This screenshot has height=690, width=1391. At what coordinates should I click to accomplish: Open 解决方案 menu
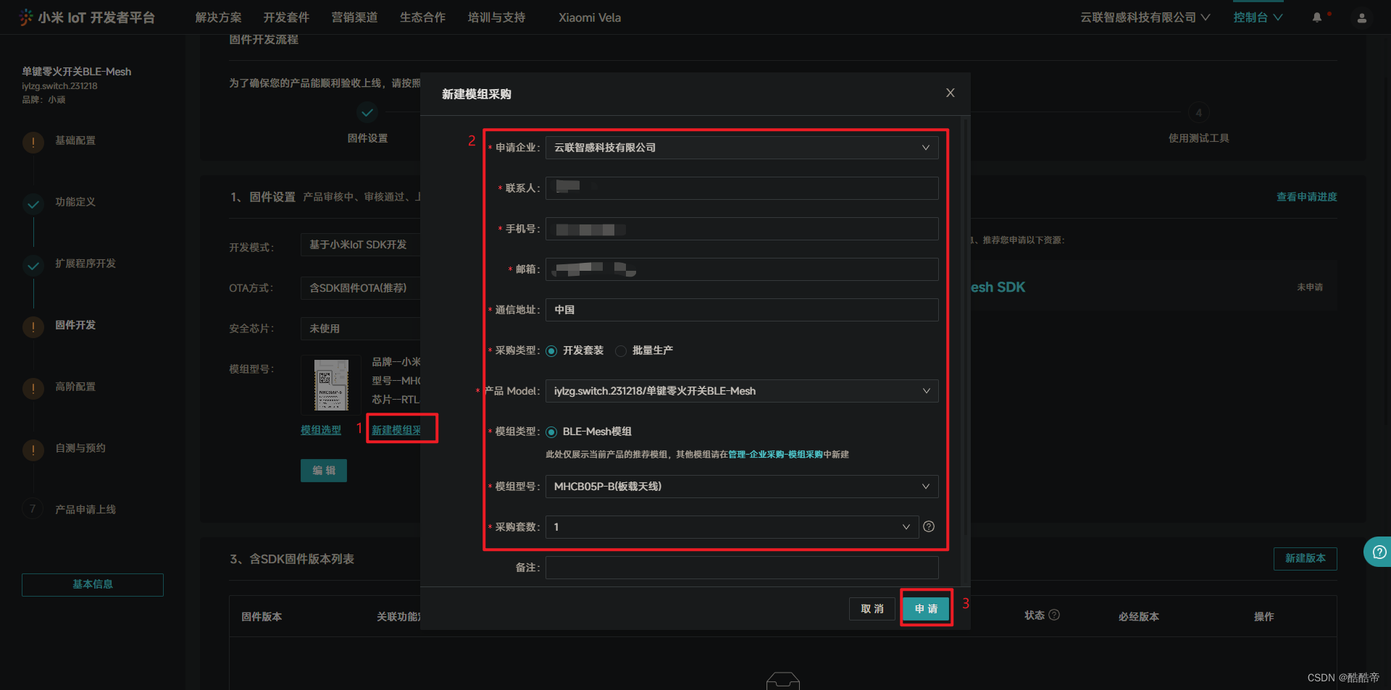pos(218,17)
